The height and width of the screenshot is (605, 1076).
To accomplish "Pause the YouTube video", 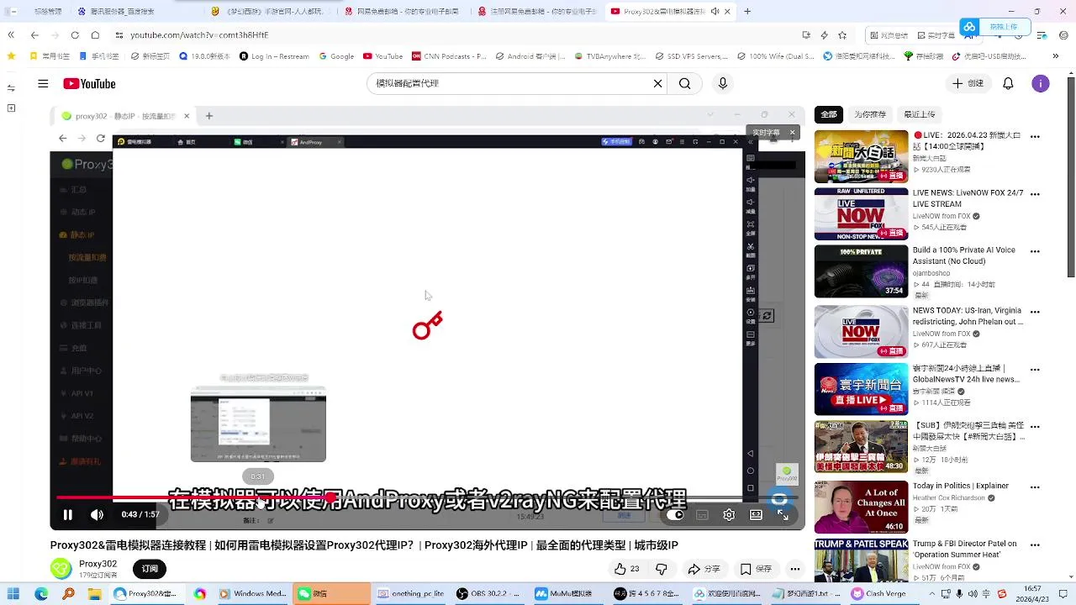I will click(68, 515).
